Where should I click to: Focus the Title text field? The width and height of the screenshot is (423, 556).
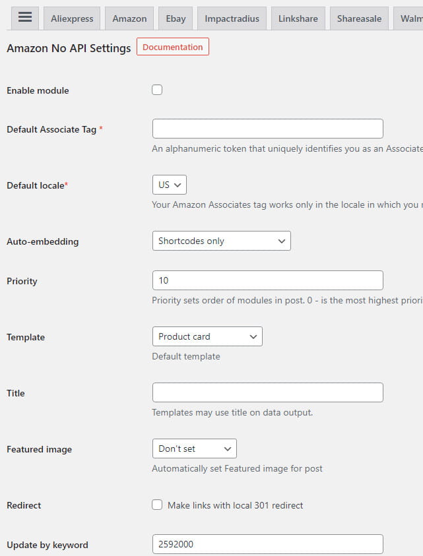point(267,392)
